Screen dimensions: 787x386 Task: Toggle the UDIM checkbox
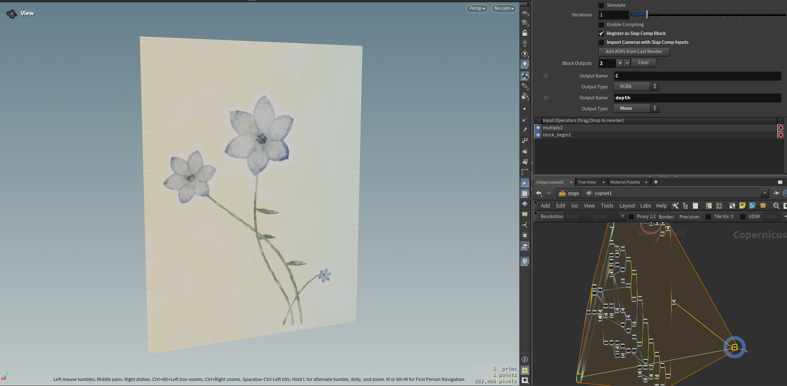coord(743,217)
